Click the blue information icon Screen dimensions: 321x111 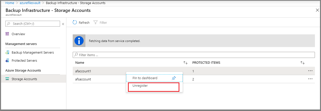click(79, 41)
